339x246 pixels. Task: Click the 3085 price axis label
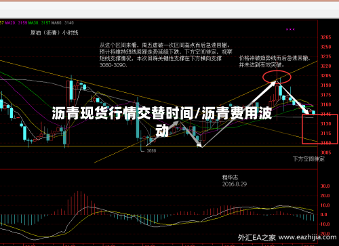pos(325,152)
